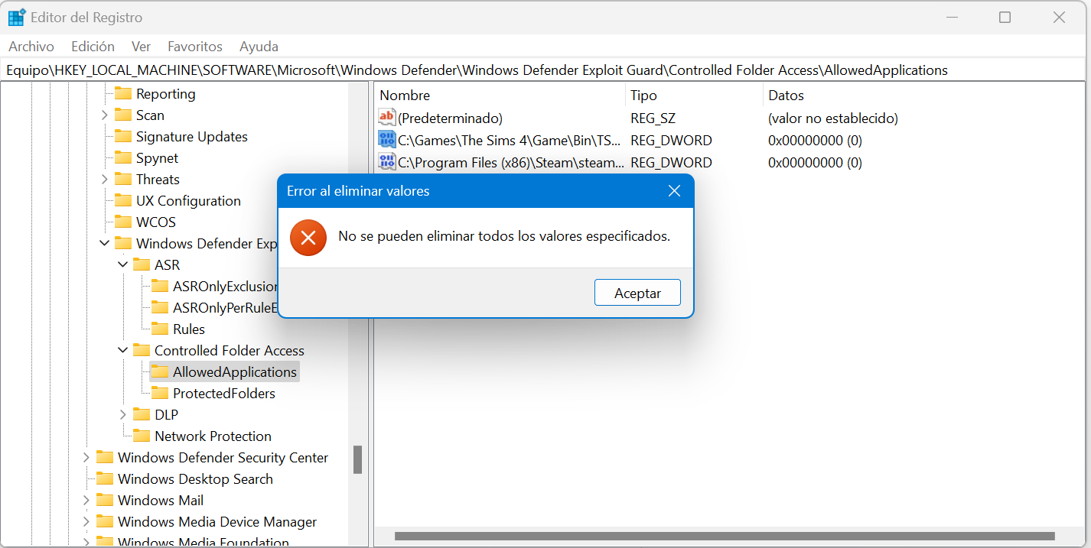
Task: Expand the Windows Defender Security Center key
Action: click(86, 458)
